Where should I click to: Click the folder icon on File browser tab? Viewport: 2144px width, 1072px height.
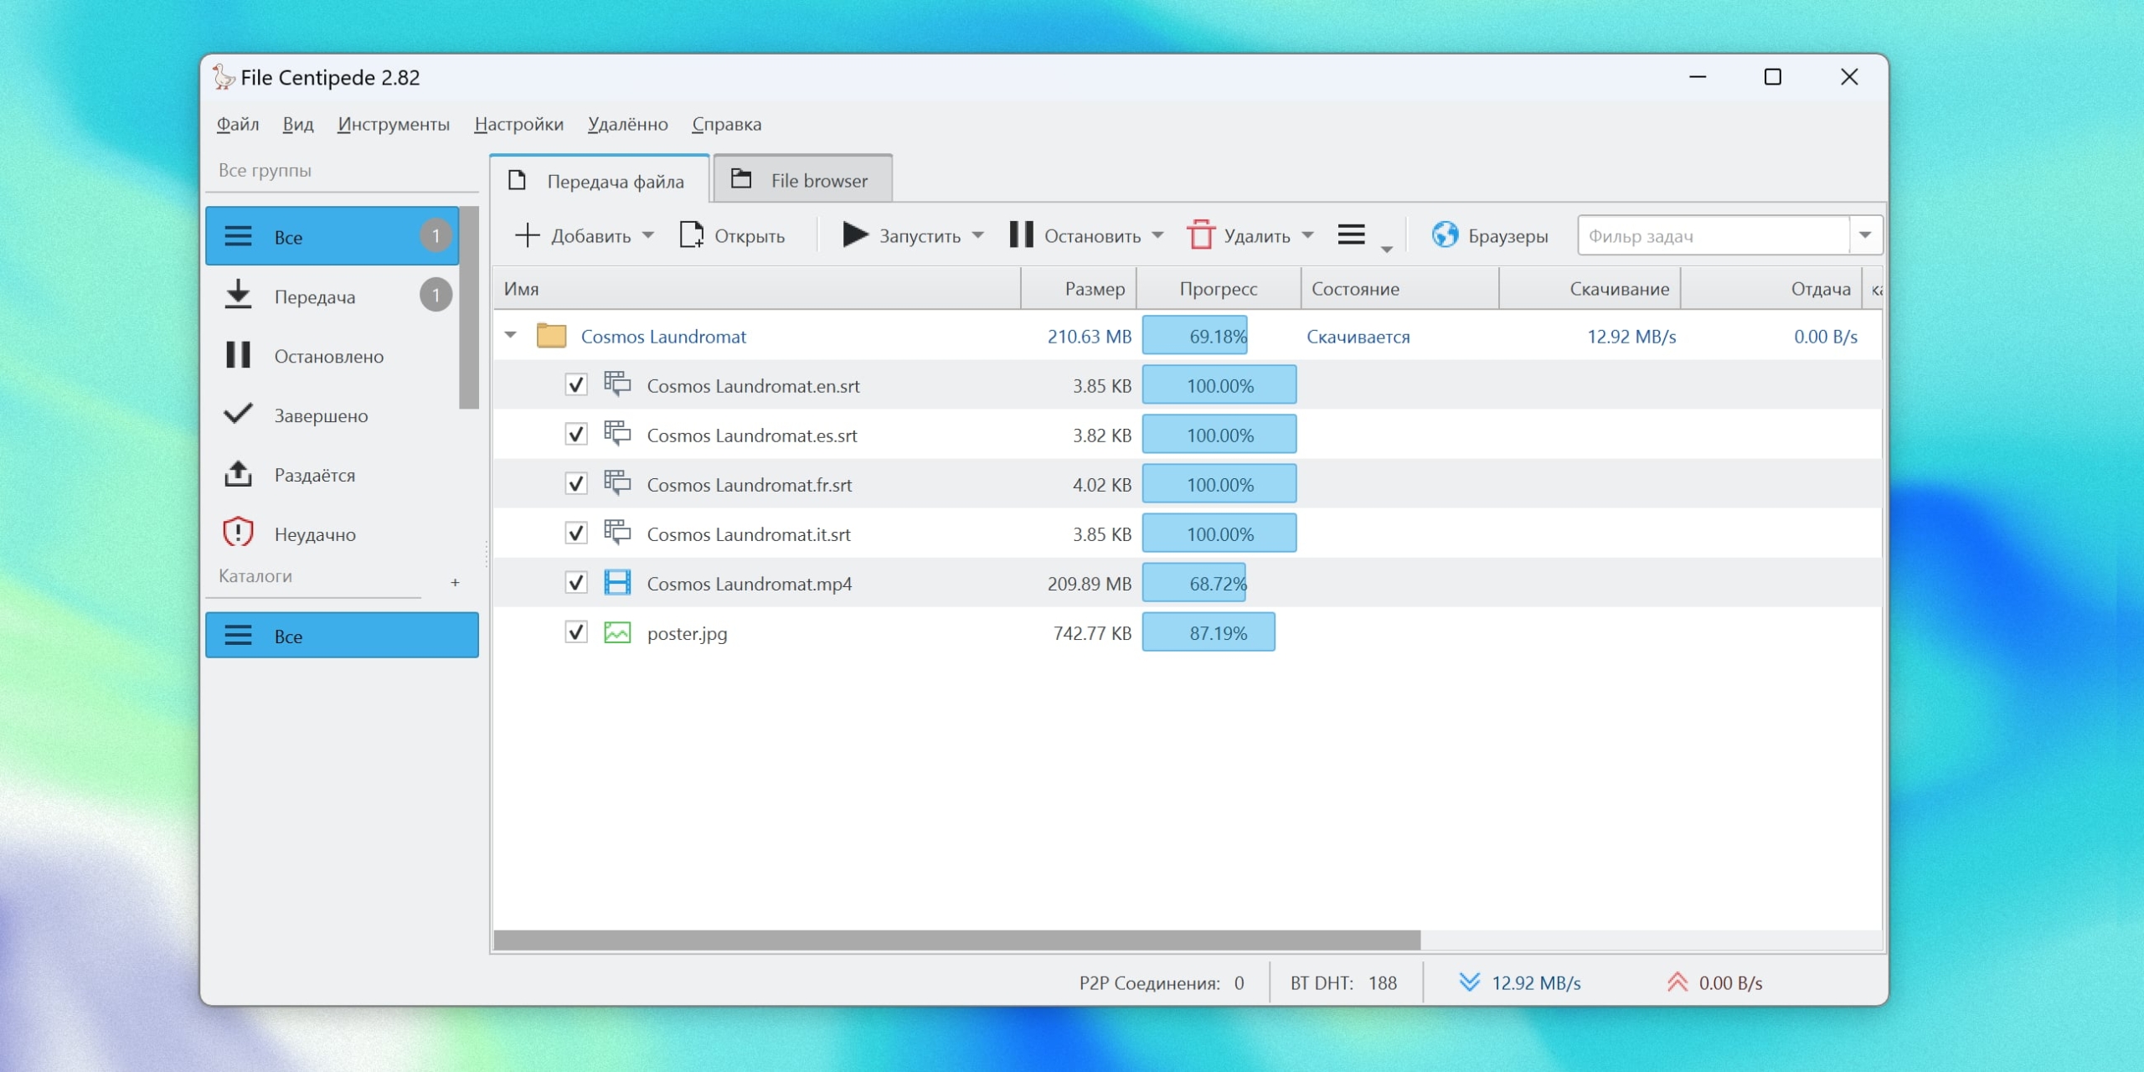coord(741,179)
